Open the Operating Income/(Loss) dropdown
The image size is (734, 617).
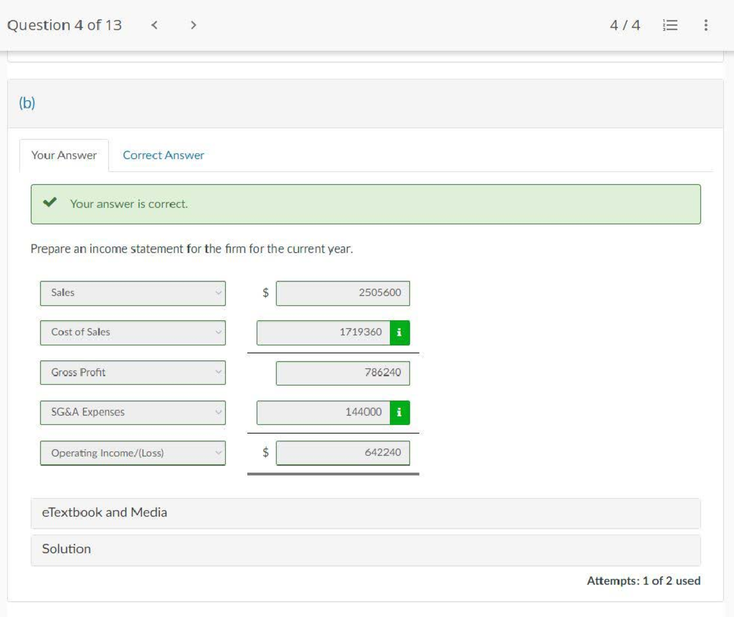pyautogui.click(x=133, y=453)
